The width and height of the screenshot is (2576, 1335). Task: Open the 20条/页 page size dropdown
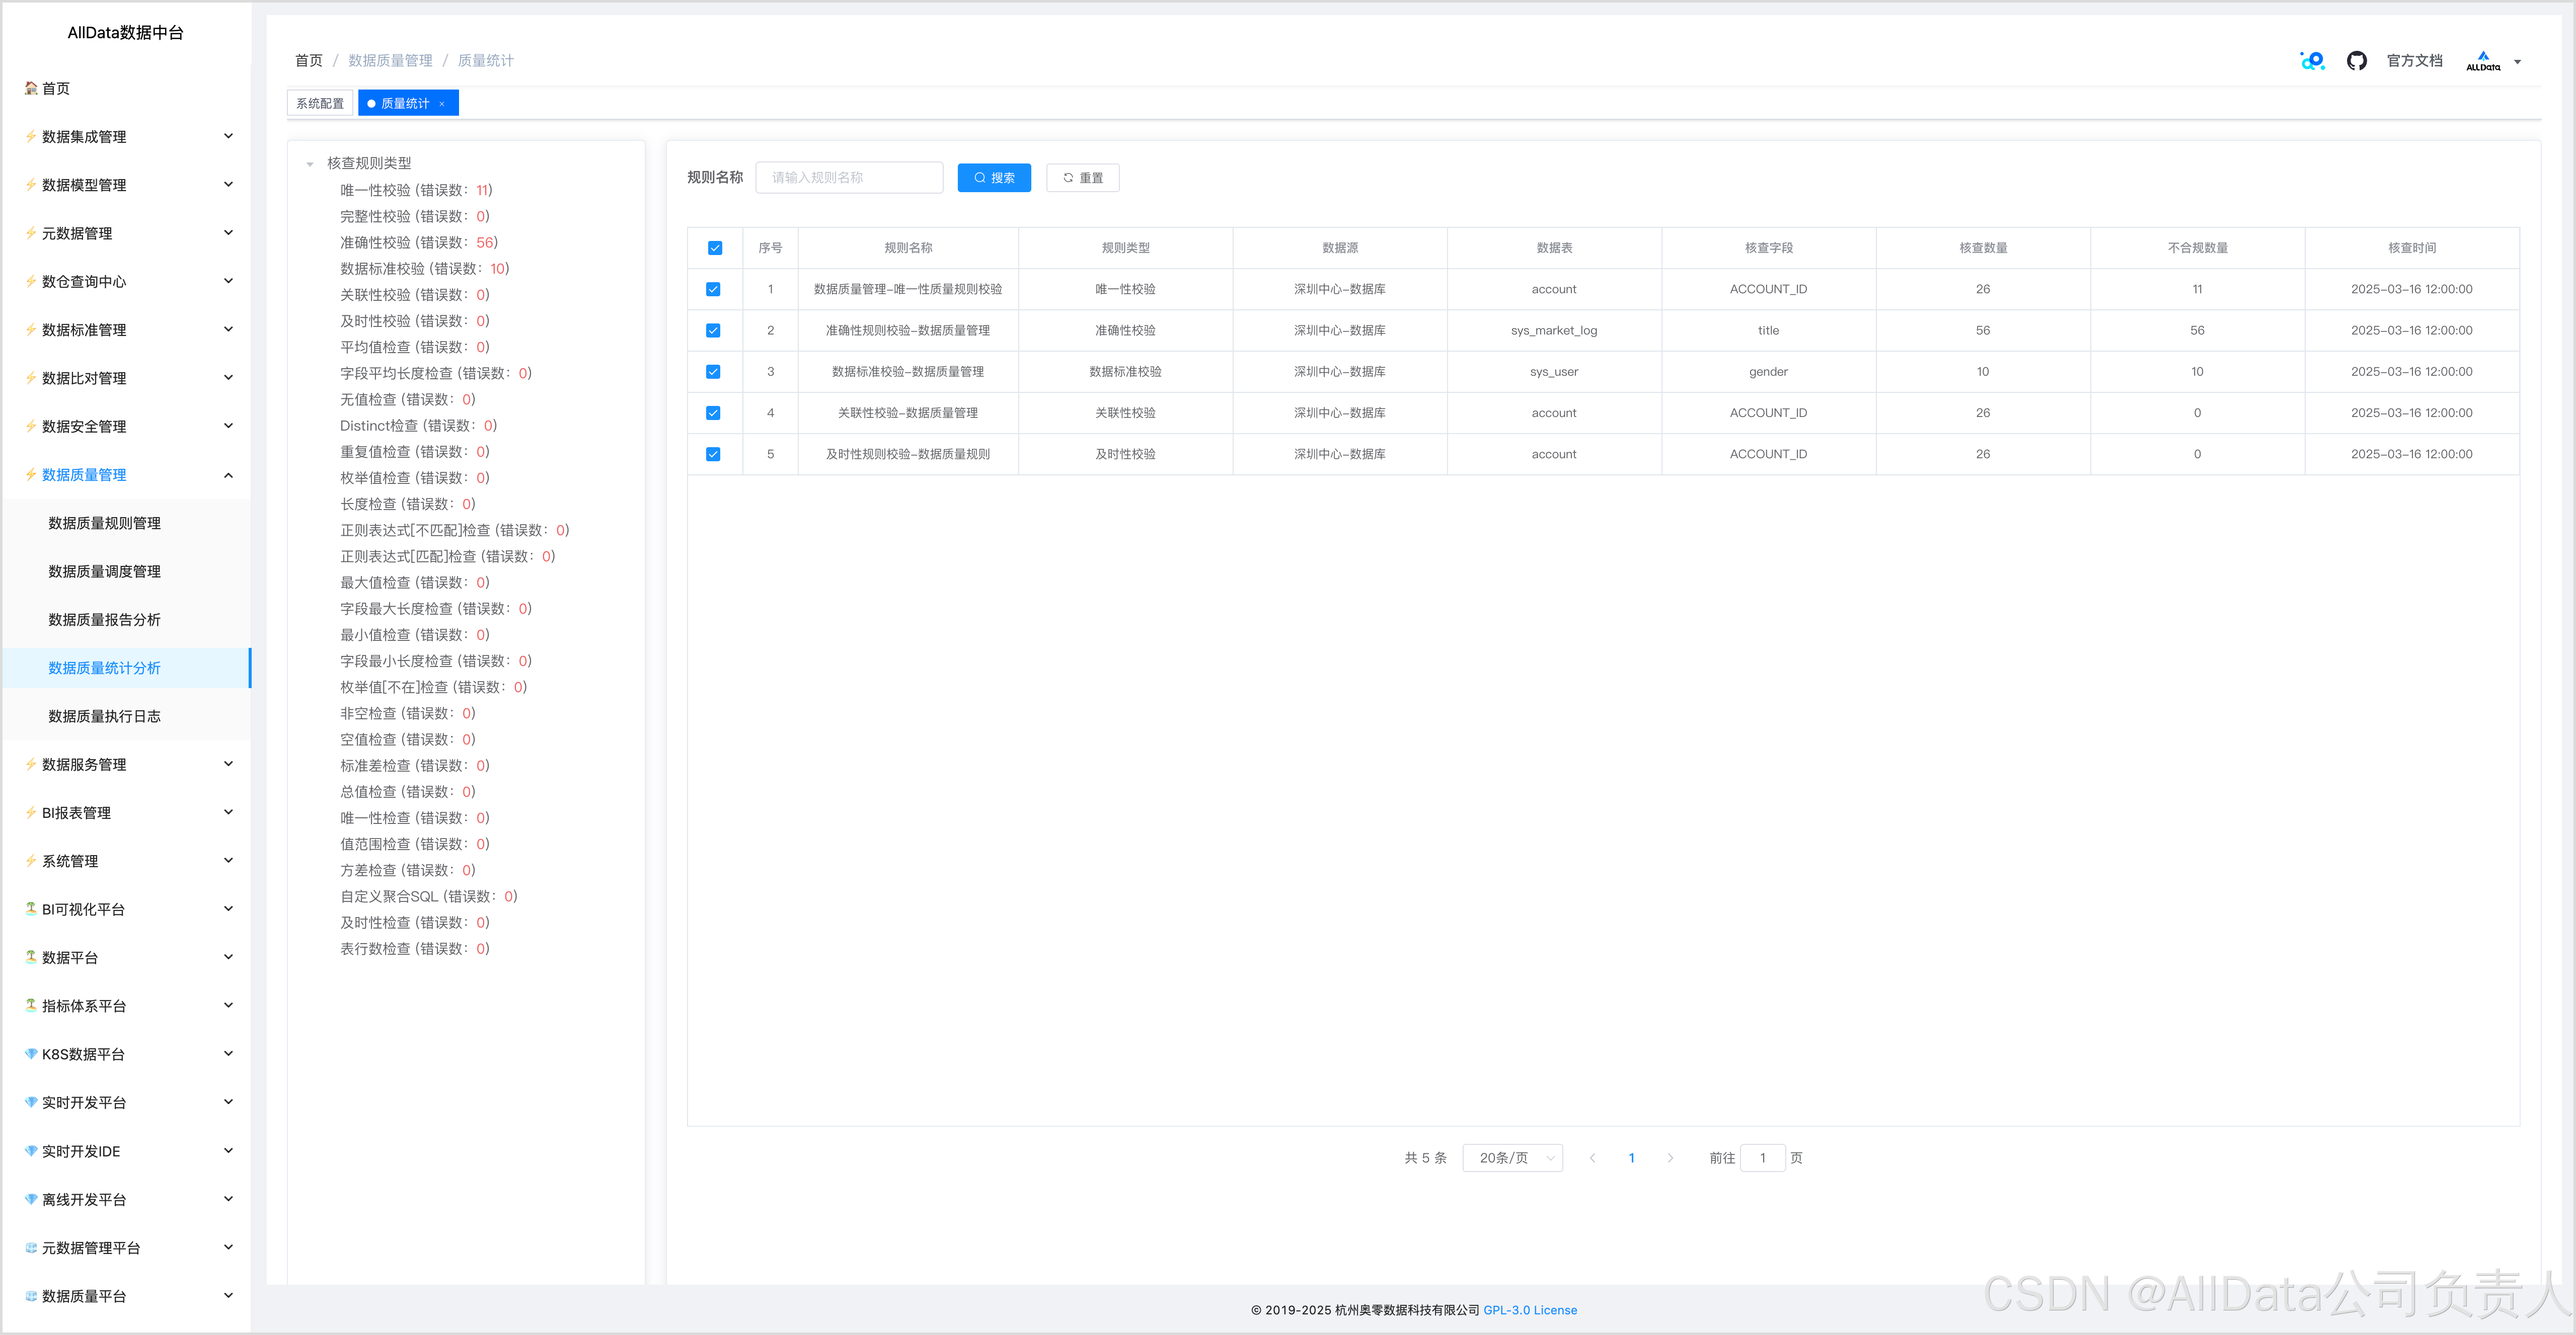tap(1512, 1158)
